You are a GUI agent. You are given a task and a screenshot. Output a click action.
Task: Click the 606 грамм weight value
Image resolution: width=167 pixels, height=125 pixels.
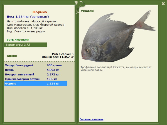click(x=54, y=65)
